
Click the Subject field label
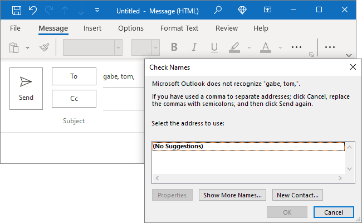74,121
